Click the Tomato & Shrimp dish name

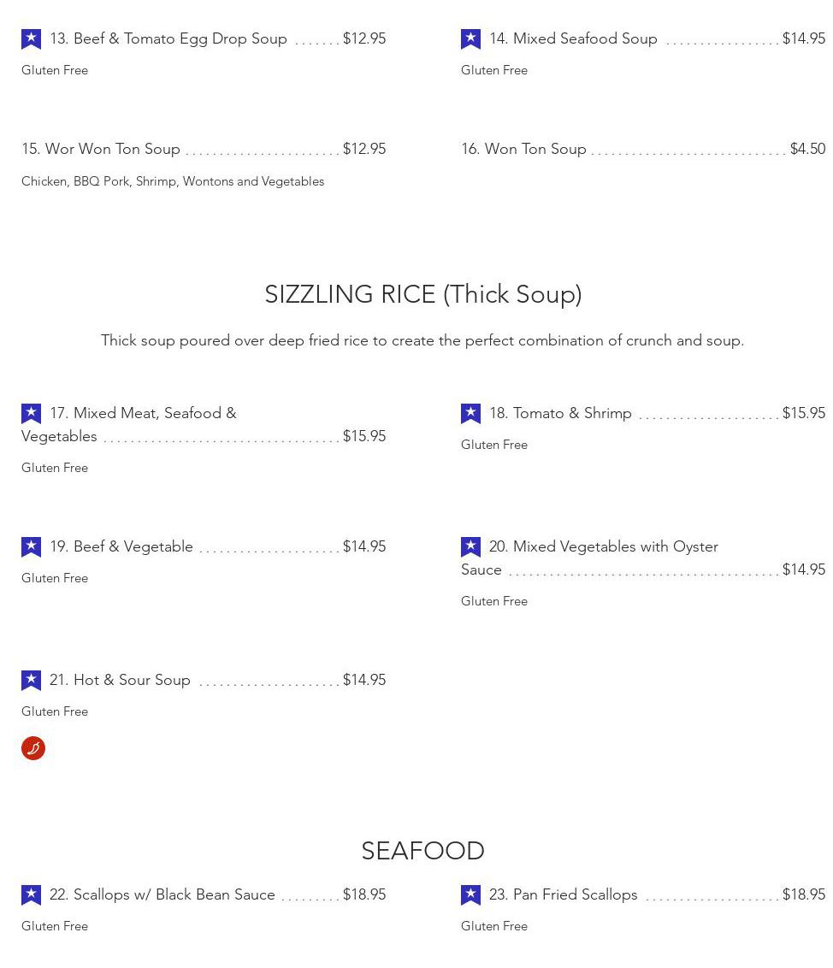pos(561,414)
